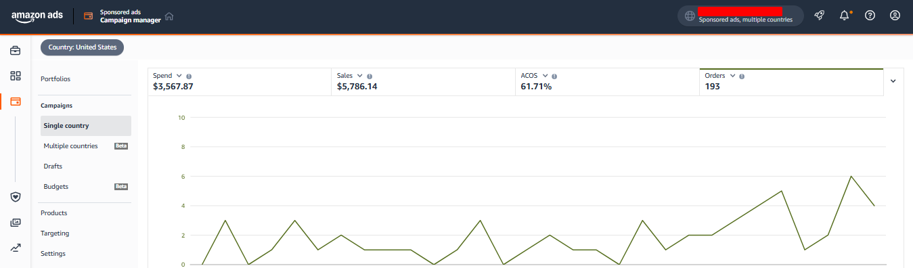This screenshot has height=268, width=913.
Task: Click the Beta badge beside Budgets
Action: (x=121, y=186)
